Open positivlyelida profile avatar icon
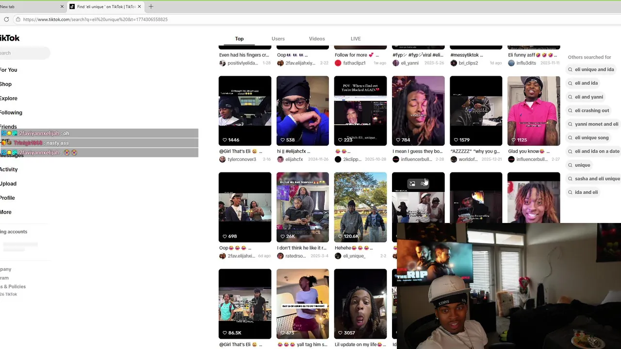Viewport: 621px width, 349px height. [x=222, y=63]
